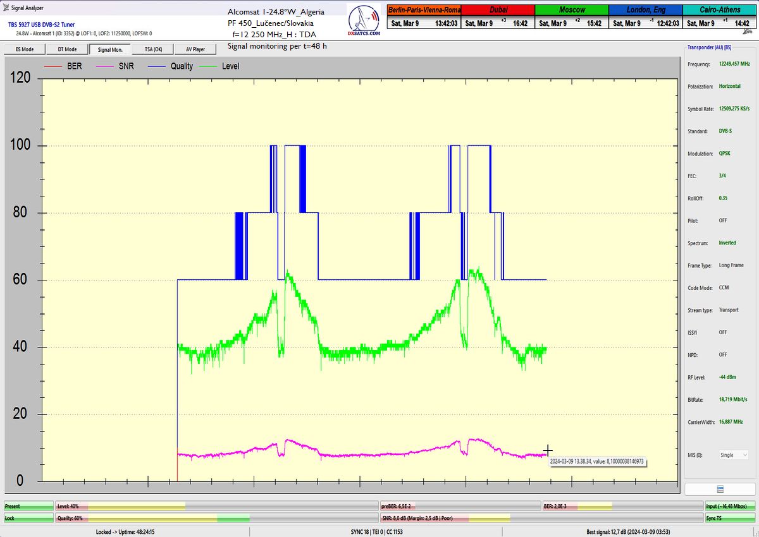Viewport: 759px width, 537px height.
Task: Click the Input (~16,48 Mbps) indicator
Action: pyautogui.click(x=729, y=506)
